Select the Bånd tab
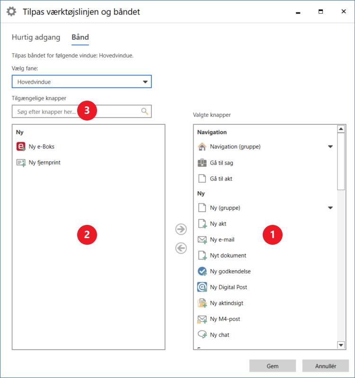This screenshot has width=355, height=378. 80,37
